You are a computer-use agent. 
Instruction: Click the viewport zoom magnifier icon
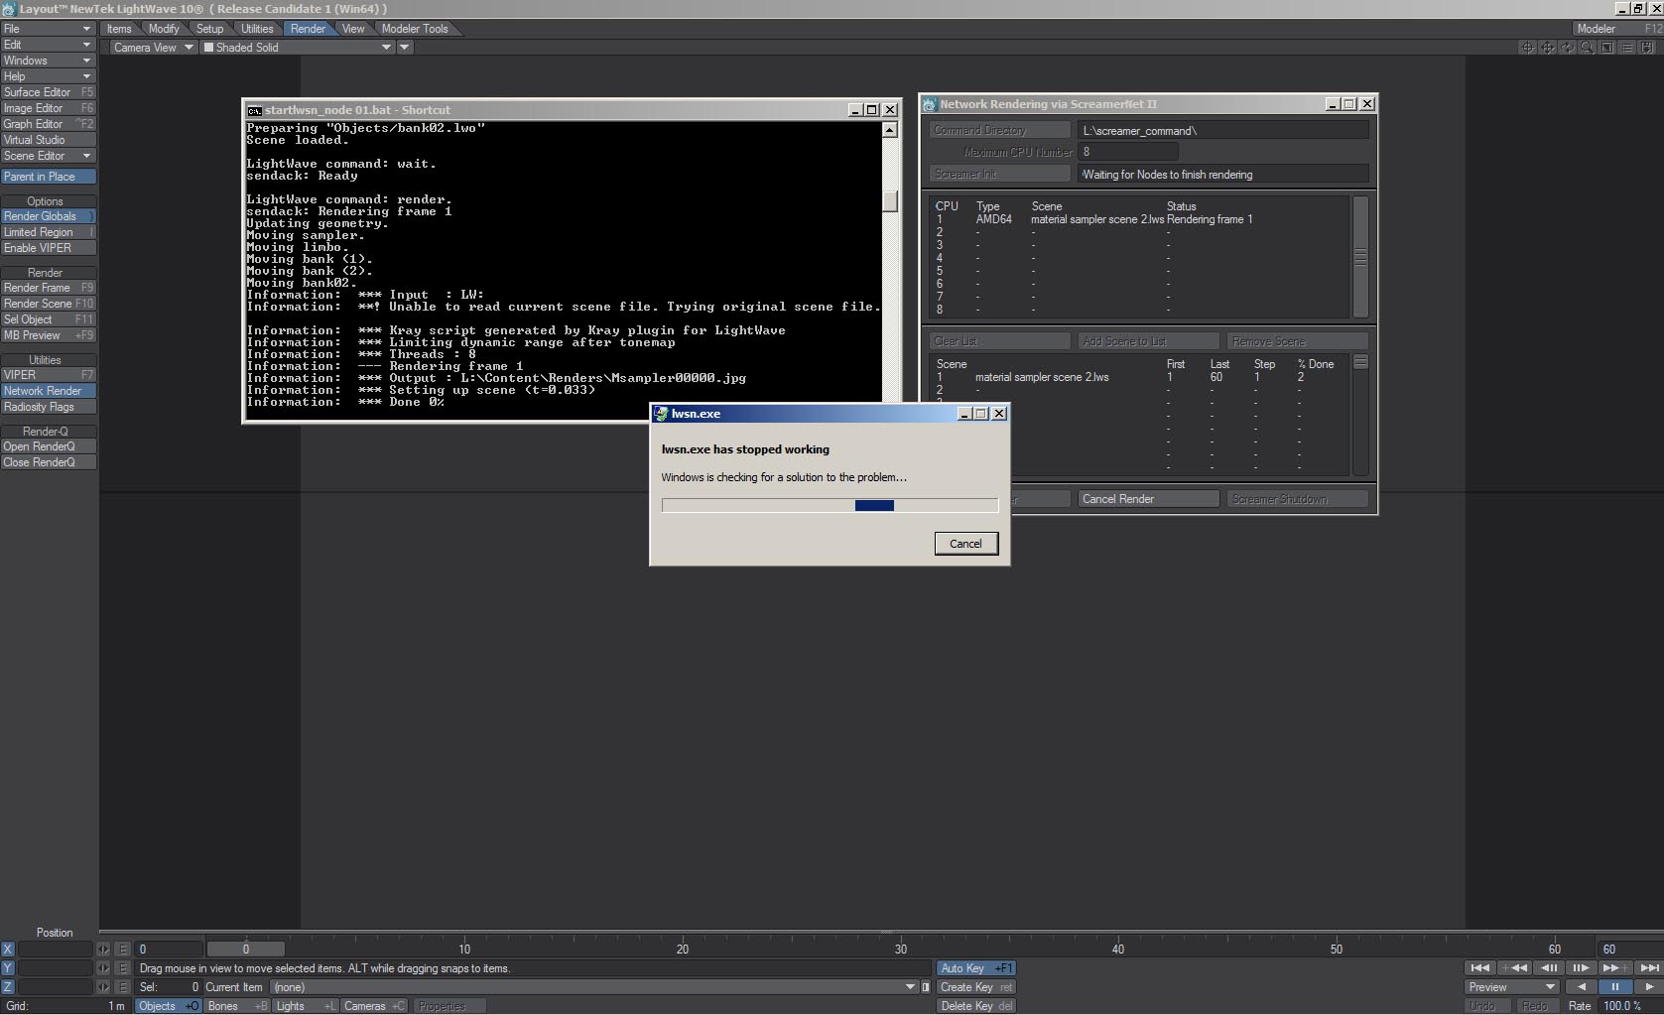1588,48
